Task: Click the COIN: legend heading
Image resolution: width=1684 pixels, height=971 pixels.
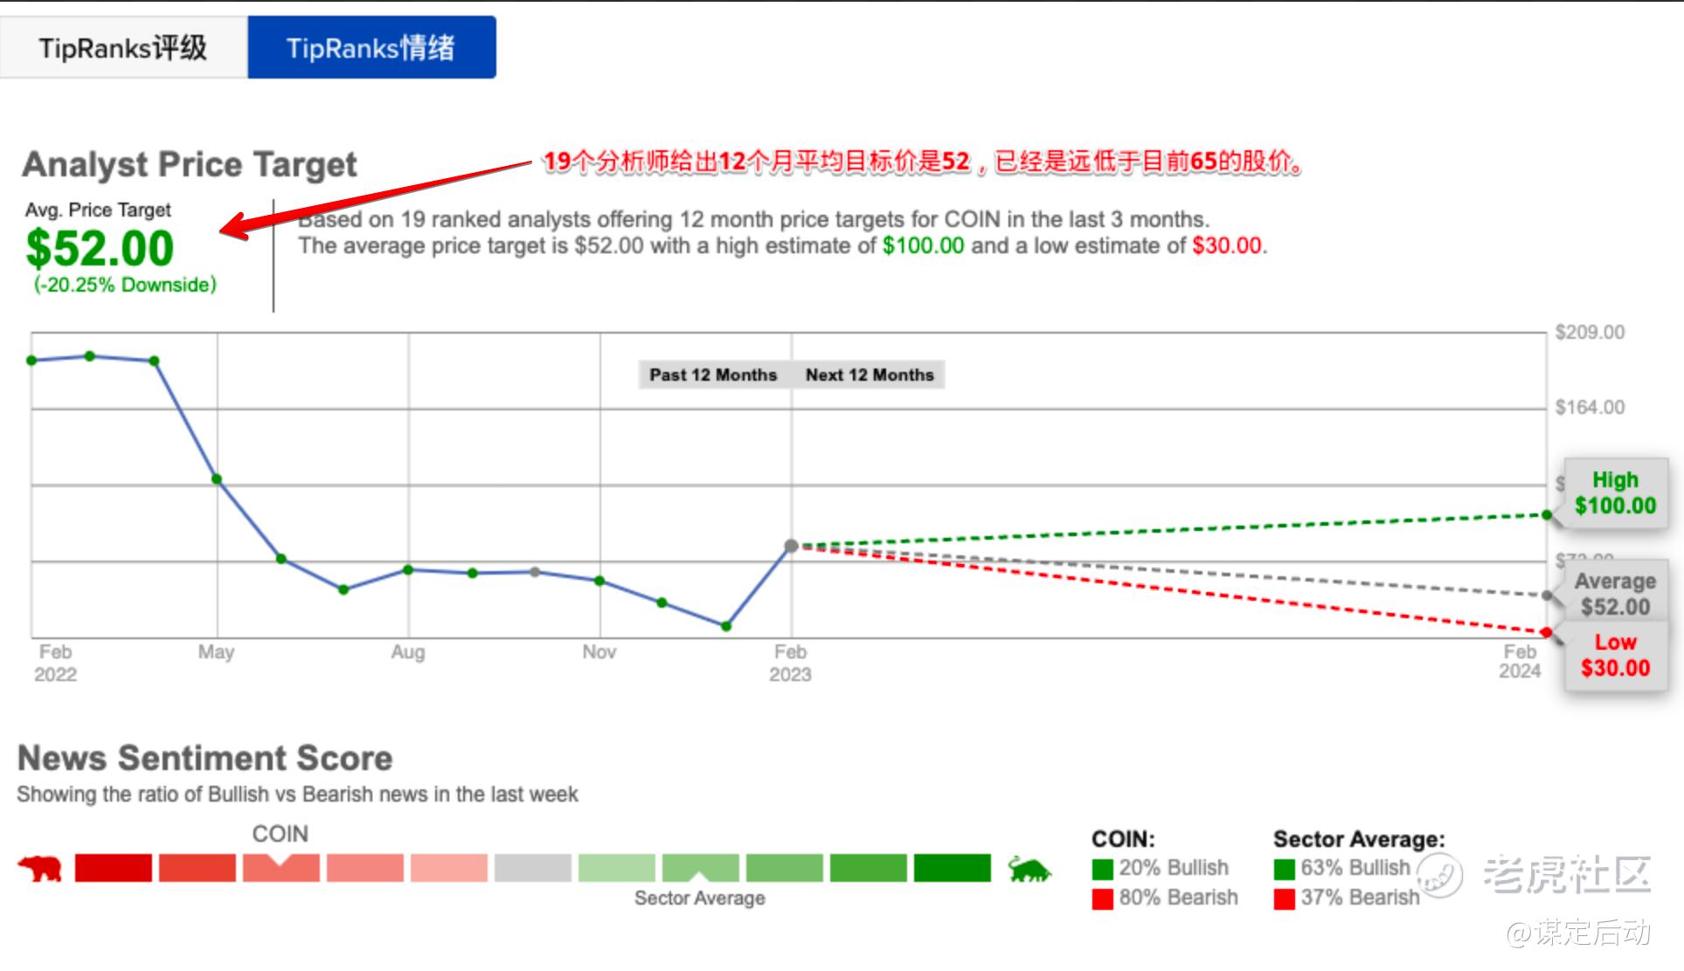Action: 1123,839
